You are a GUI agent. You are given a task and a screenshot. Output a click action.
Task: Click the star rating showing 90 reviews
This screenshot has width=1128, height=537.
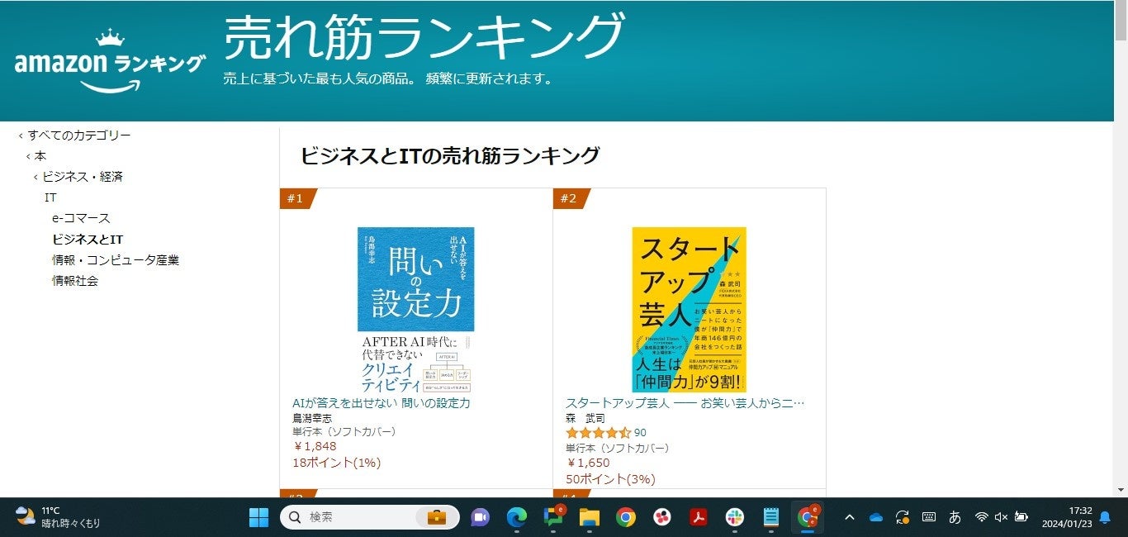606,433
